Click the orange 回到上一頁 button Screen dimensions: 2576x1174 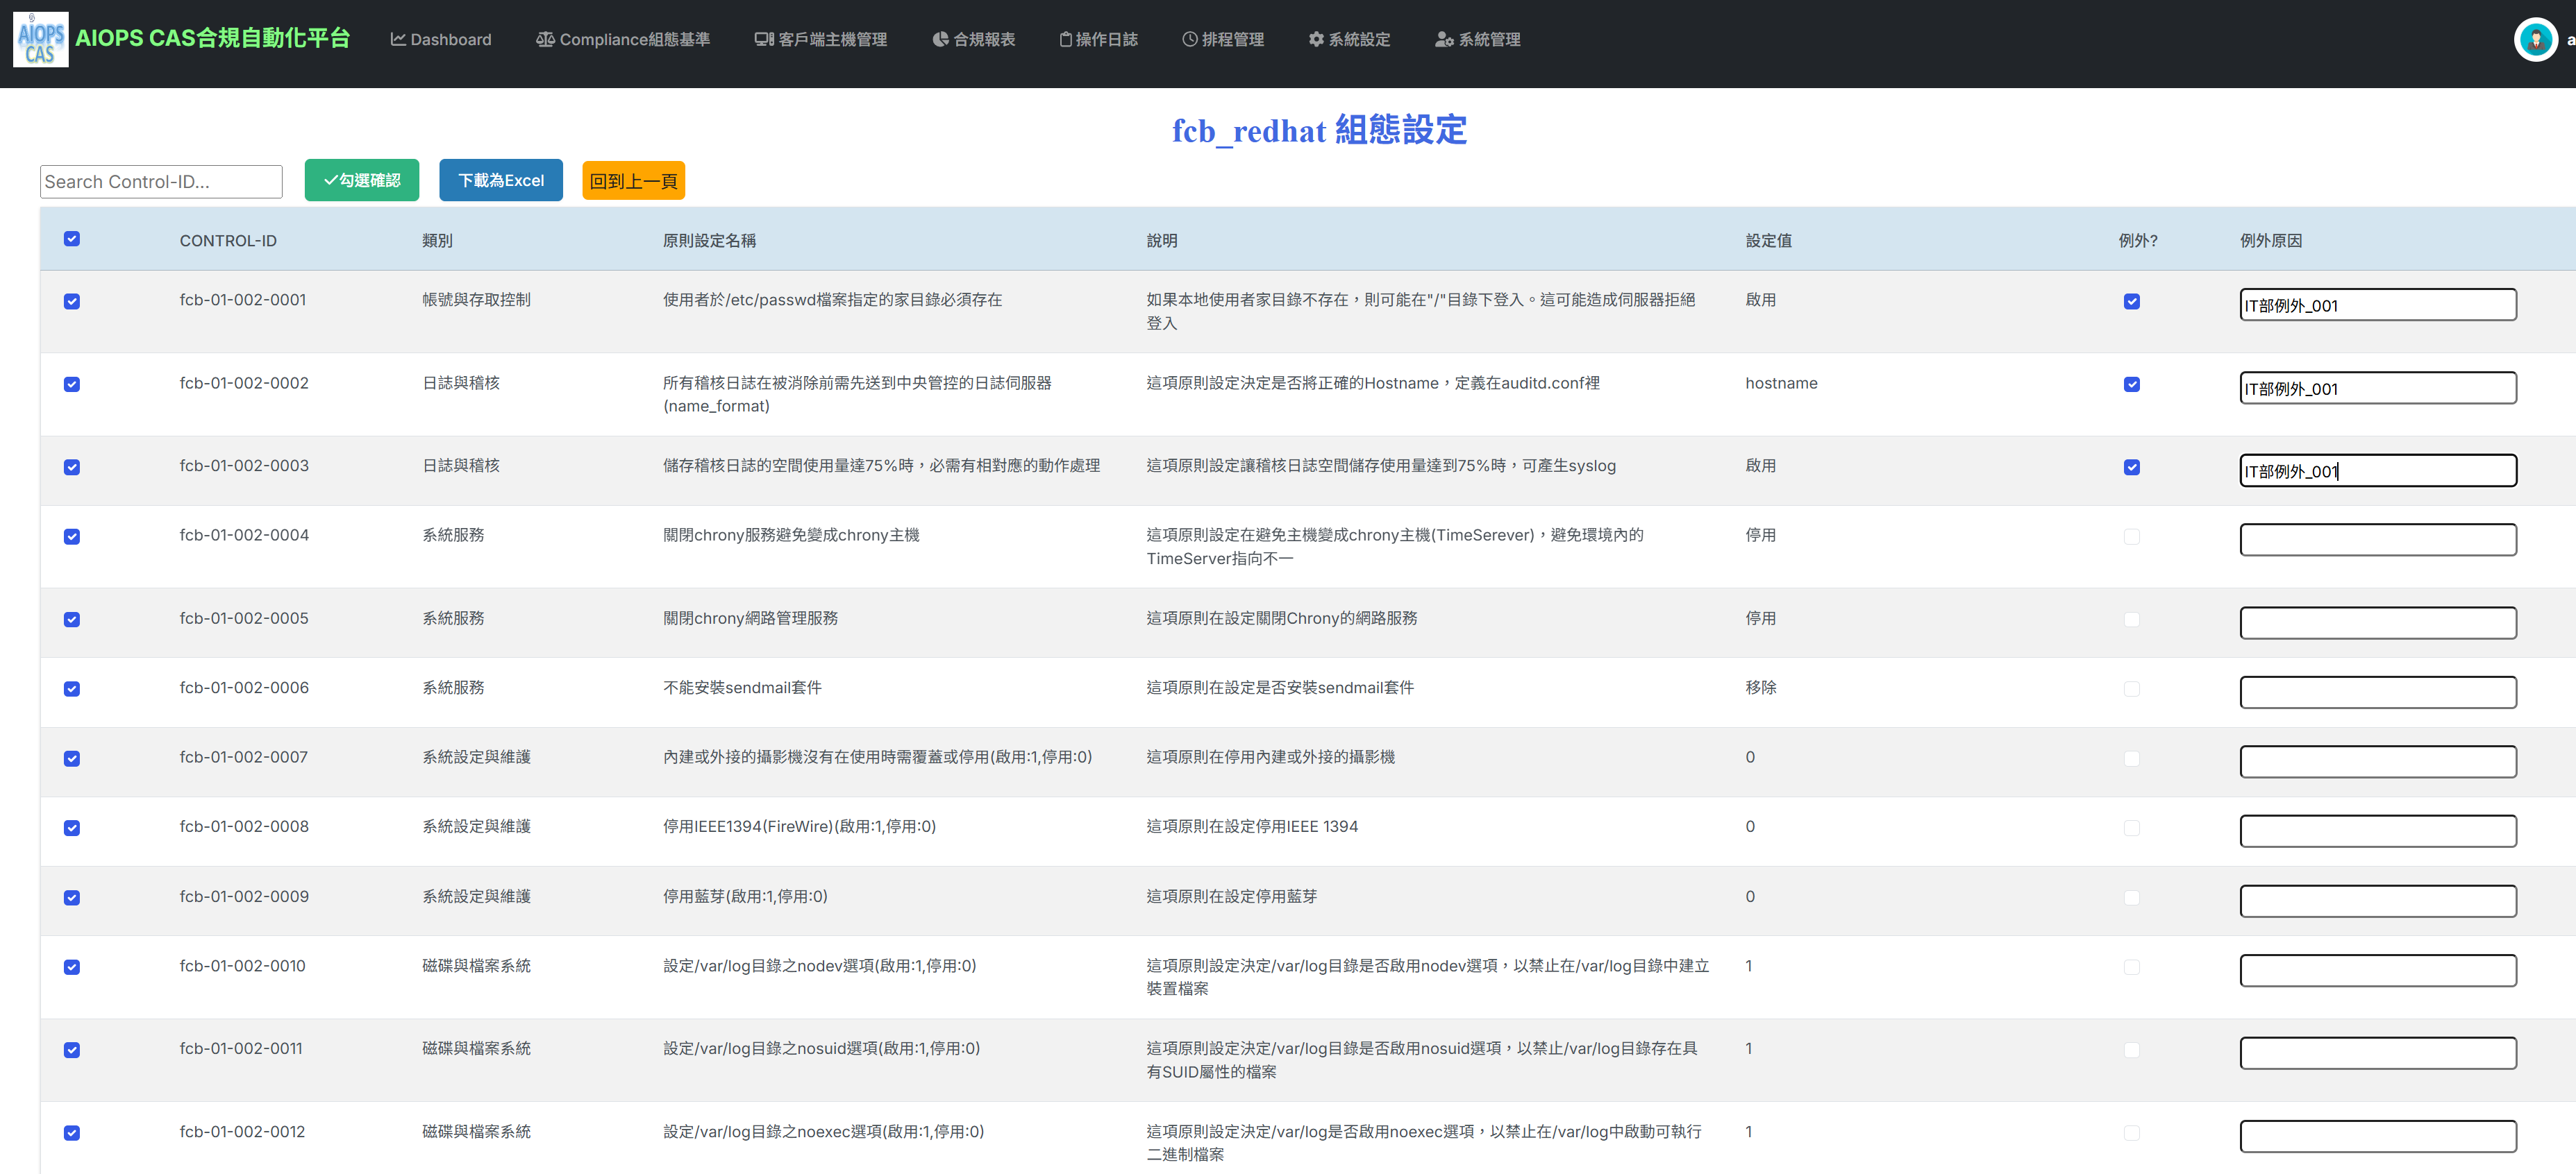[x=633, y=181]
